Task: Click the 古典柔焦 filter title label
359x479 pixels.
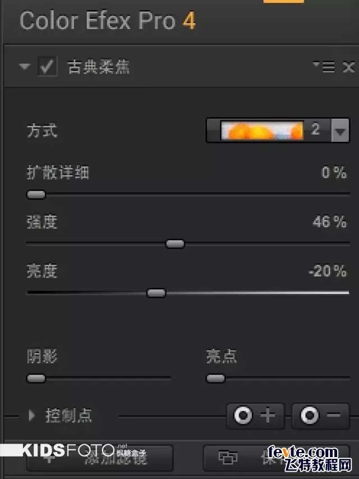Action: pyautogui.click(x=98, y=67)
